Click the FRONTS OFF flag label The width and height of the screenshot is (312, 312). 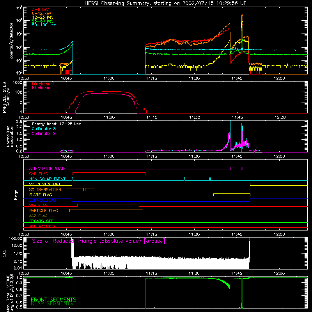pos(41,221)
